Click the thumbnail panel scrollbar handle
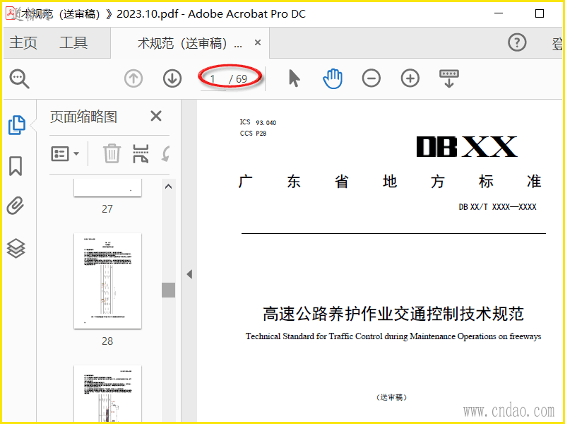The height and width of the screenshot is (424, 565). click(x=168, y=290)
